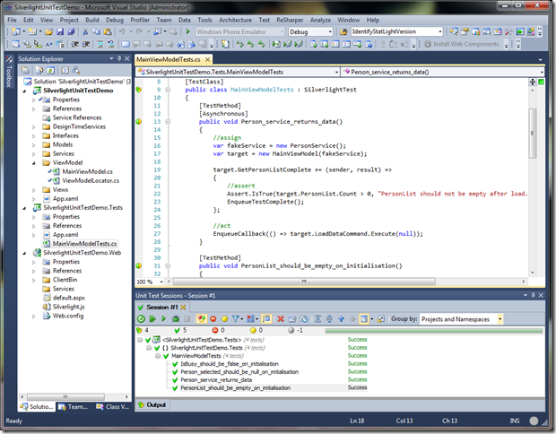The width and height of the screenshot is (556, 434).
Task: Toggle the ignored tests yellow filter counter
Action: tap(254, 331)
